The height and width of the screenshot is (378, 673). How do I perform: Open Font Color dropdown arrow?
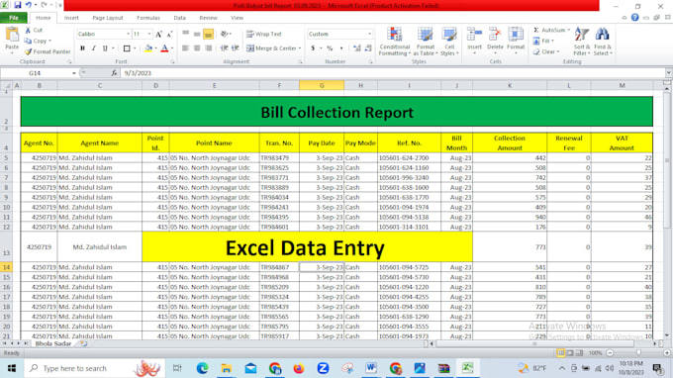click(x=172, y=48)
